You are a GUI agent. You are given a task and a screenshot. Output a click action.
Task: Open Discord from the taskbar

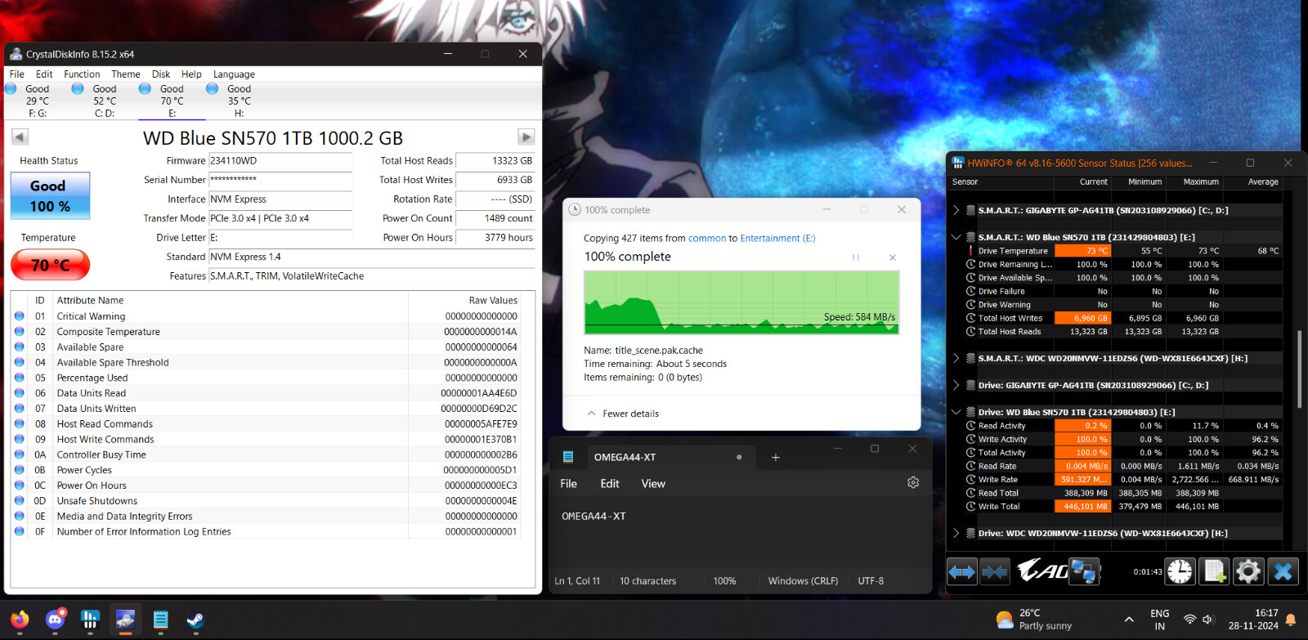55,620
